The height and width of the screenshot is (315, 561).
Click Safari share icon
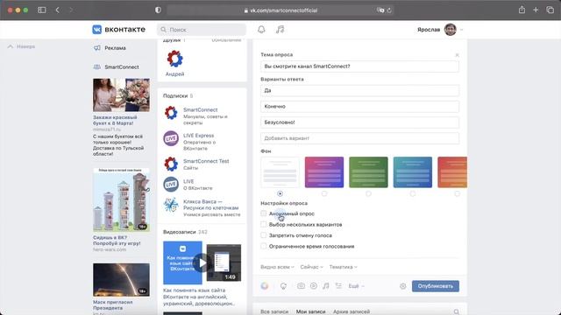[x=522, y=10]
